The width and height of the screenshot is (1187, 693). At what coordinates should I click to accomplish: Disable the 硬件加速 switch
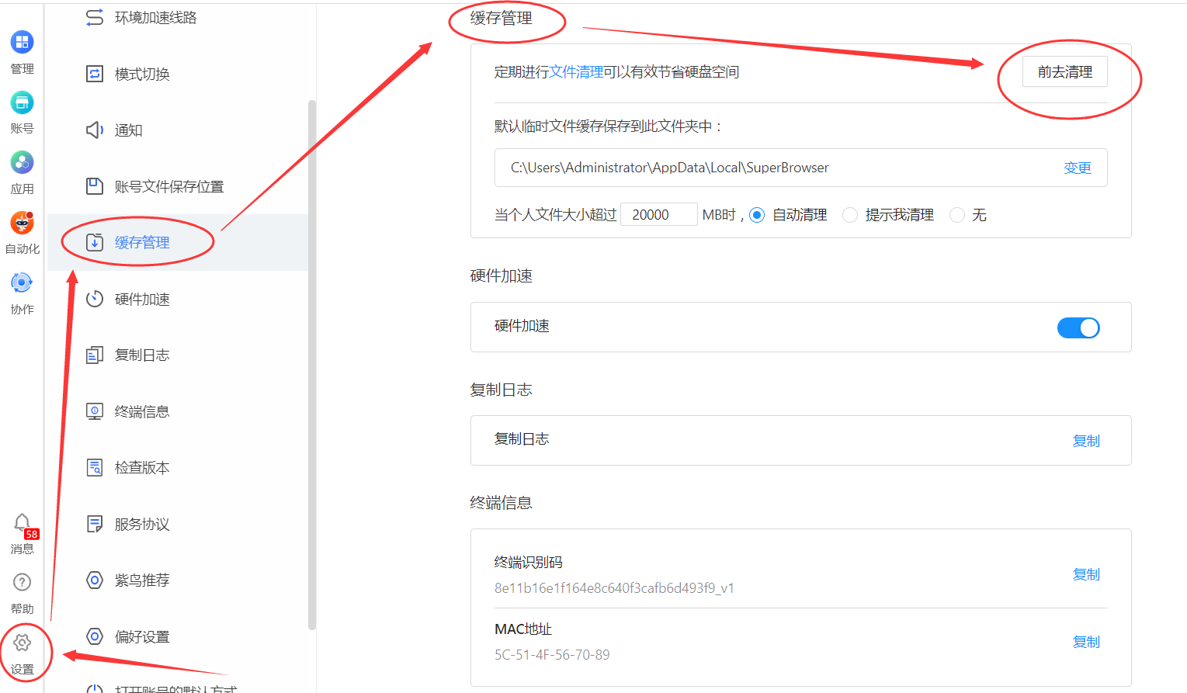coord(1078,327)
